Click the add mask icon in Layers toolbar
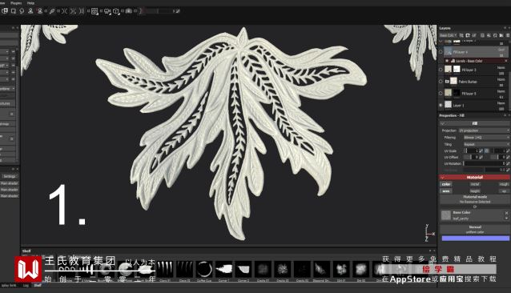This screenshot has height=293, width=511. [468, 35]
